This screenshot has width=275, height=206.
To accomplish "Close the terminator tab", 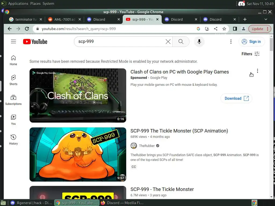I will pos(41,19).
